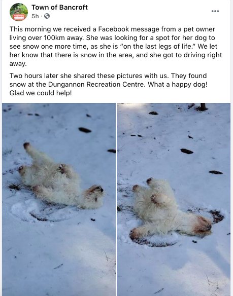Click the largest pine cone in left photo

click(85, 130)
